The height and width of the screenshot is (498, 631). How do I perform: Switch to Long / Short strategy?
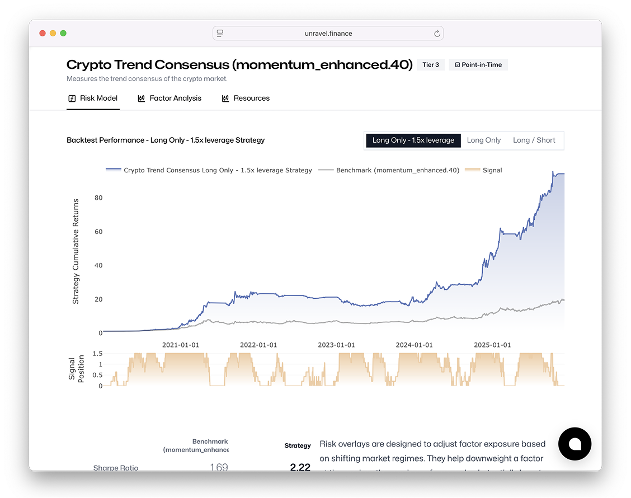(534, 140)
